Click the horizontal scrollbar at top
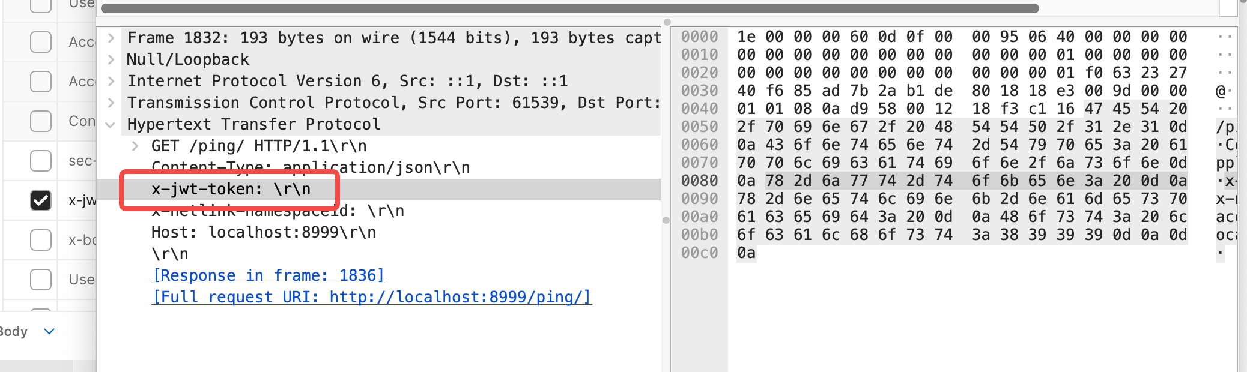The width and height of the screenshot is (1247, 372). (x=569, y=8)
